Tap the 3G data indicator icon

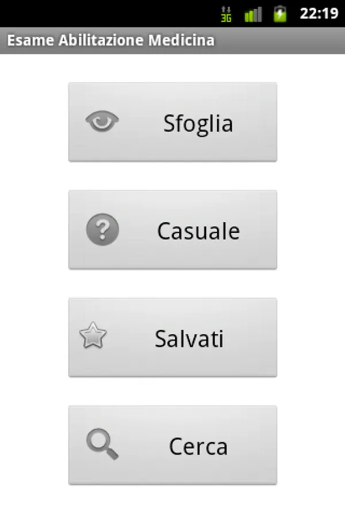coord(227,14)
